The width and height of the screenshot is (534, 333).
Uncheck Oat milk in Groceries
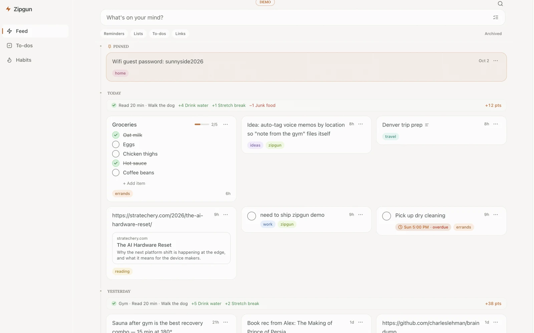tap(116, 135)
